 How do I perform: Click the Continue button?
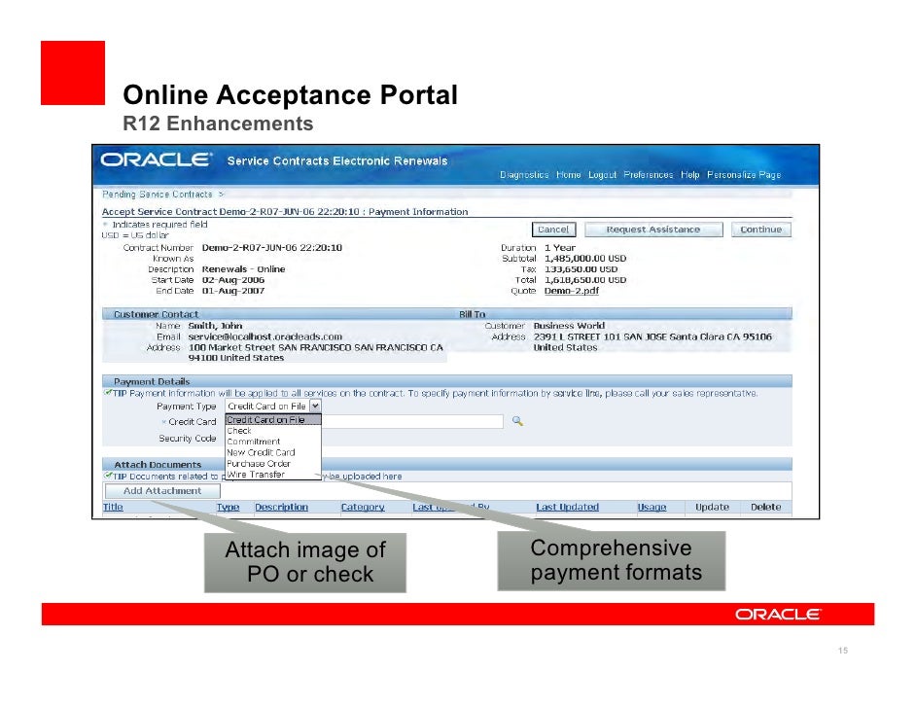pyautogui.click(x=760, y=230)
